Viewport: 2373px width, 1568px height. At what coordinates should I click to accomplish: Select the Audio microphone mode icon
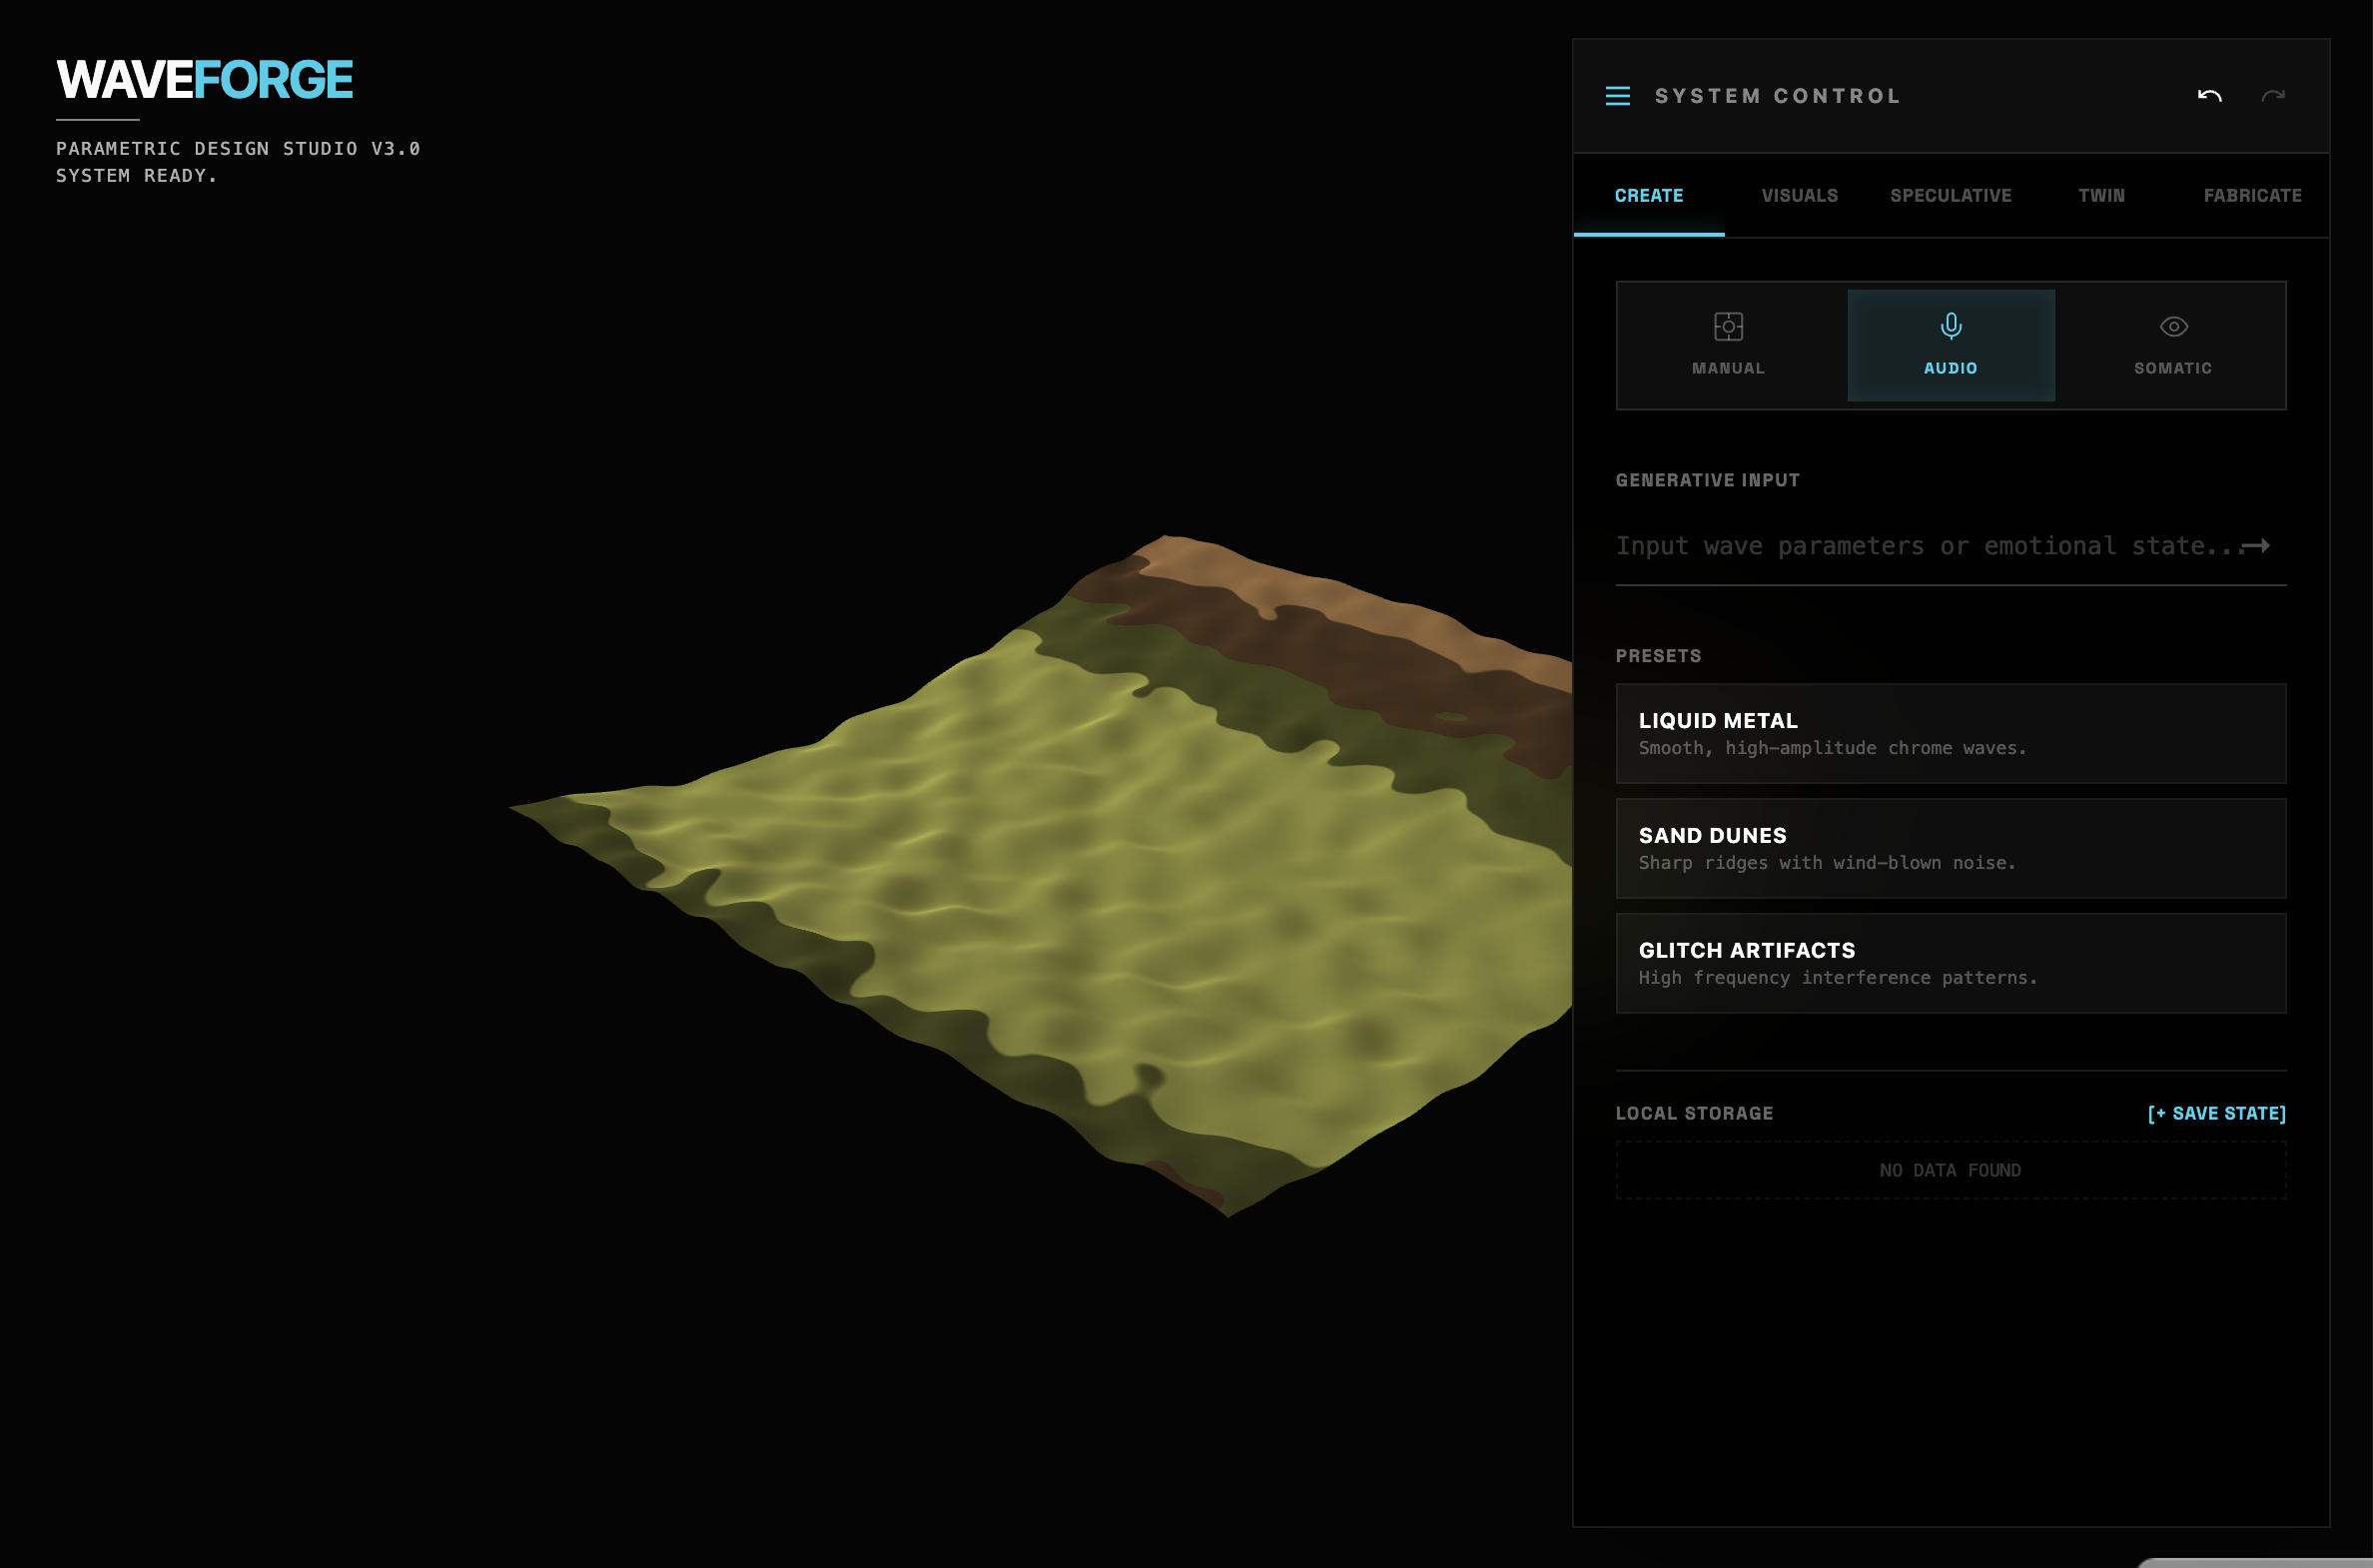tap(1950, 327)
